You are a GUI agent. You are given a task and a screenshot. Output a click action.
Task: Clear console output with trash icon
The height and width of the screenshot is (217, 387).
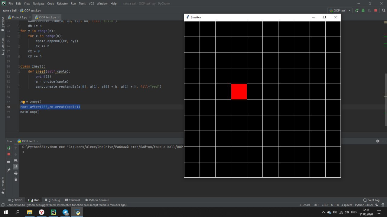pyautogui.click(x=16, y=179)
